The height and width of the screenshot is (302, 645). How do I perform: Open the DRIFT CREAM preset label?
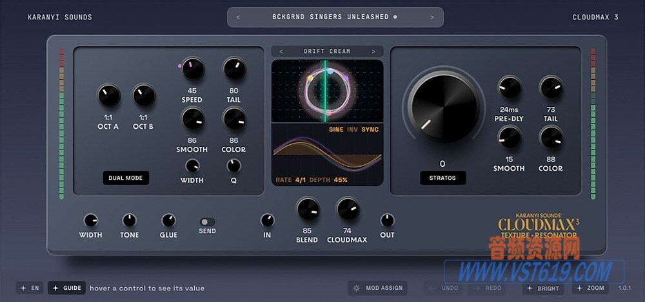pos(327,52)
